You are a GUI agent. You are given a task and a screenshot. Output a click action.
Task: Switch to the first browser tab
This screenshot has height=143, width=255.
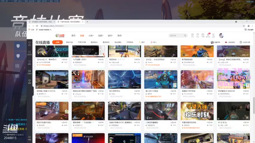(x=42, y=22)
